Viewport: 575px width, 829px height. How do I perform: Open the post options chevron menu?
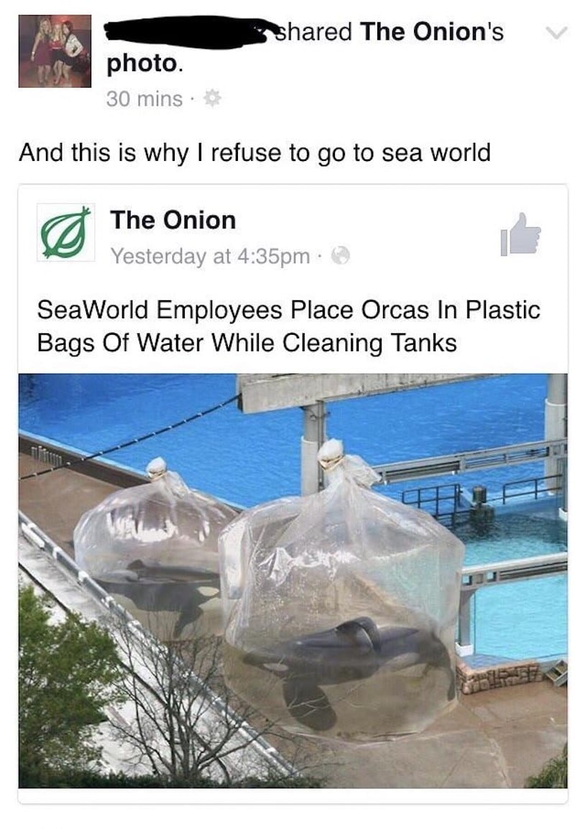[x=556, y=33]
